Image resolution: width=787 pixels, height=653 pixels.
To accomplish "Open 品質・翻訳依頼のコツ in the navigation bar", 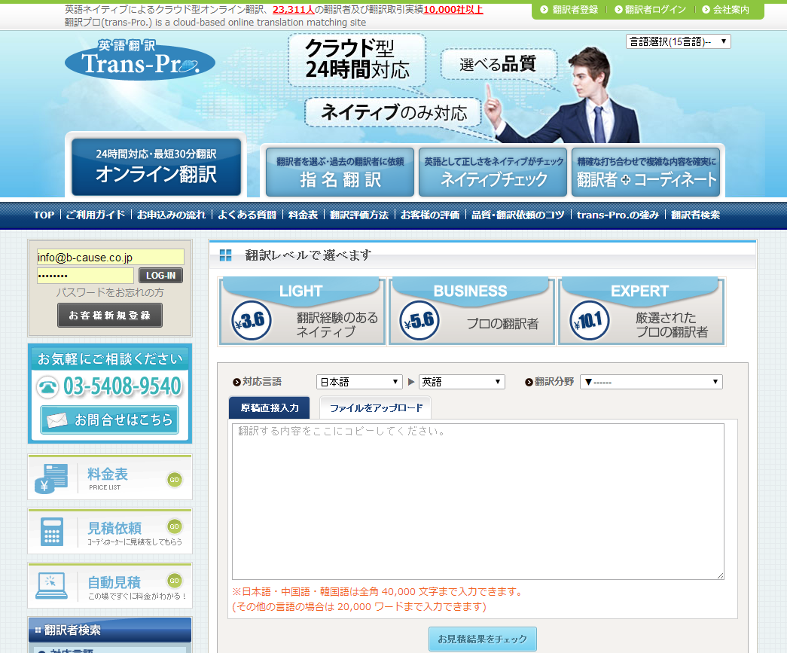I will (x=518, y=215).
